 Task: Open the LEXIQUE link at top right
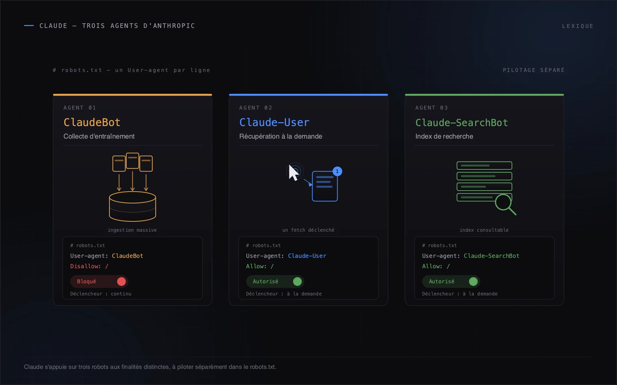pyautogui.click(x=578, y=26)
